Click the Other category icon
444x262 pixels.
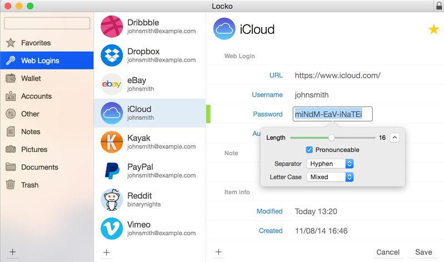11,114
